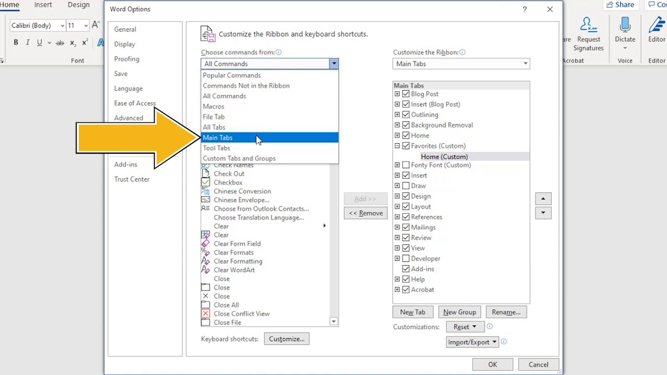This screenshot has height=375, width=667.
Task: Select the Close All command
Action: 226,305
